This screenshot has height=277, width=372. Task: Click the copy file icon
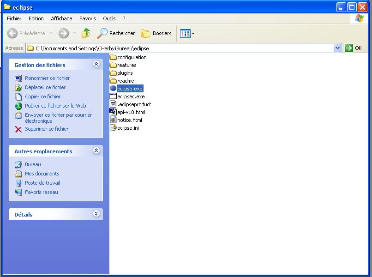18,97
